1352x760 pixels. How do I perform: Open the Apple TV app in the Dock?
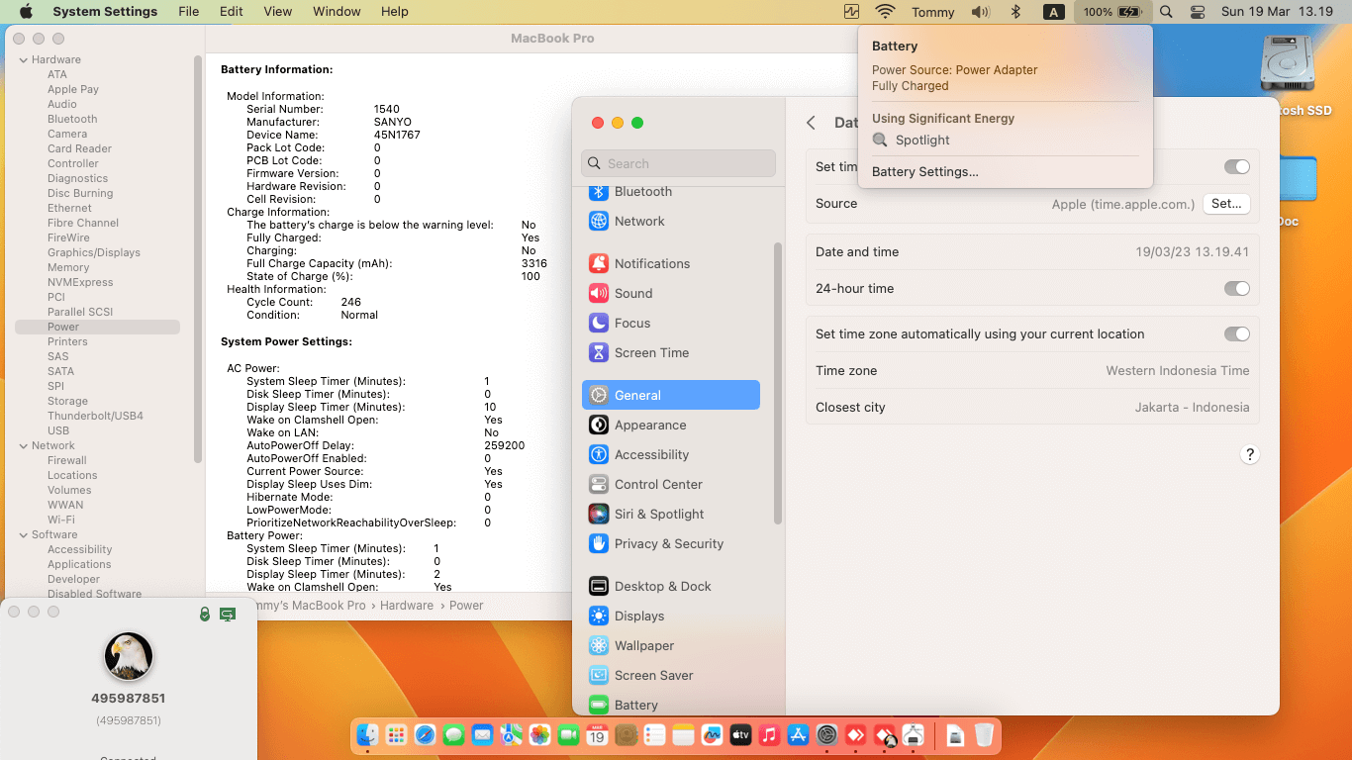point(740,735)
